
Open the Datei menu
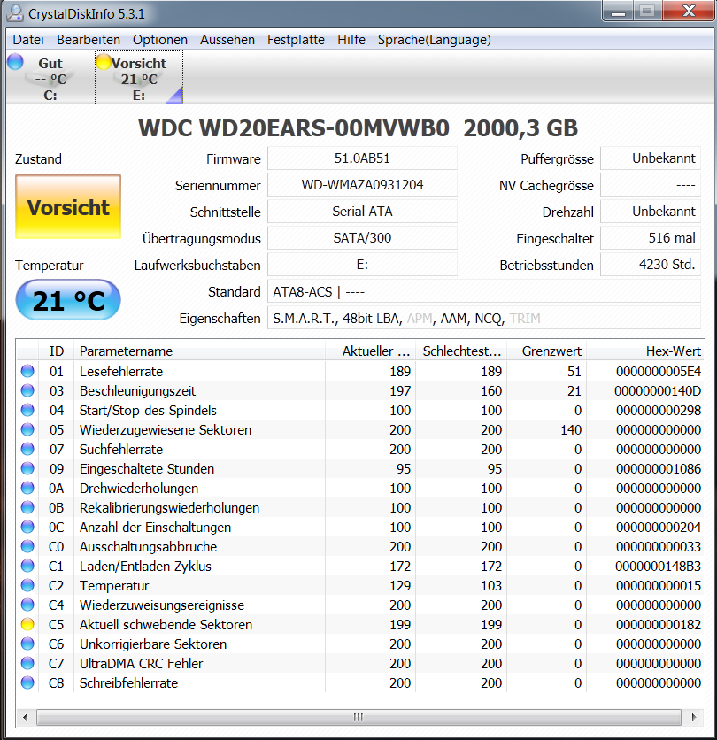pos(28,40)
